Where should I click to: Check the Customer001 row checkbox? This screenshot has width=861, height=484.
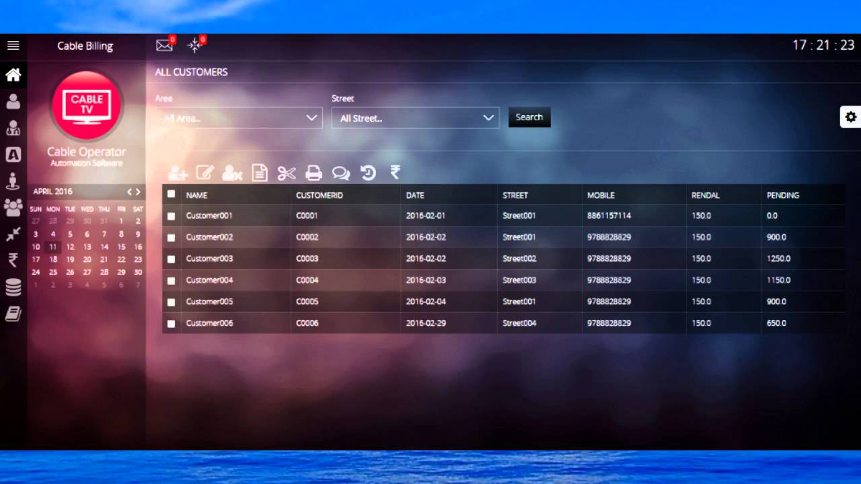click(171, 216)
